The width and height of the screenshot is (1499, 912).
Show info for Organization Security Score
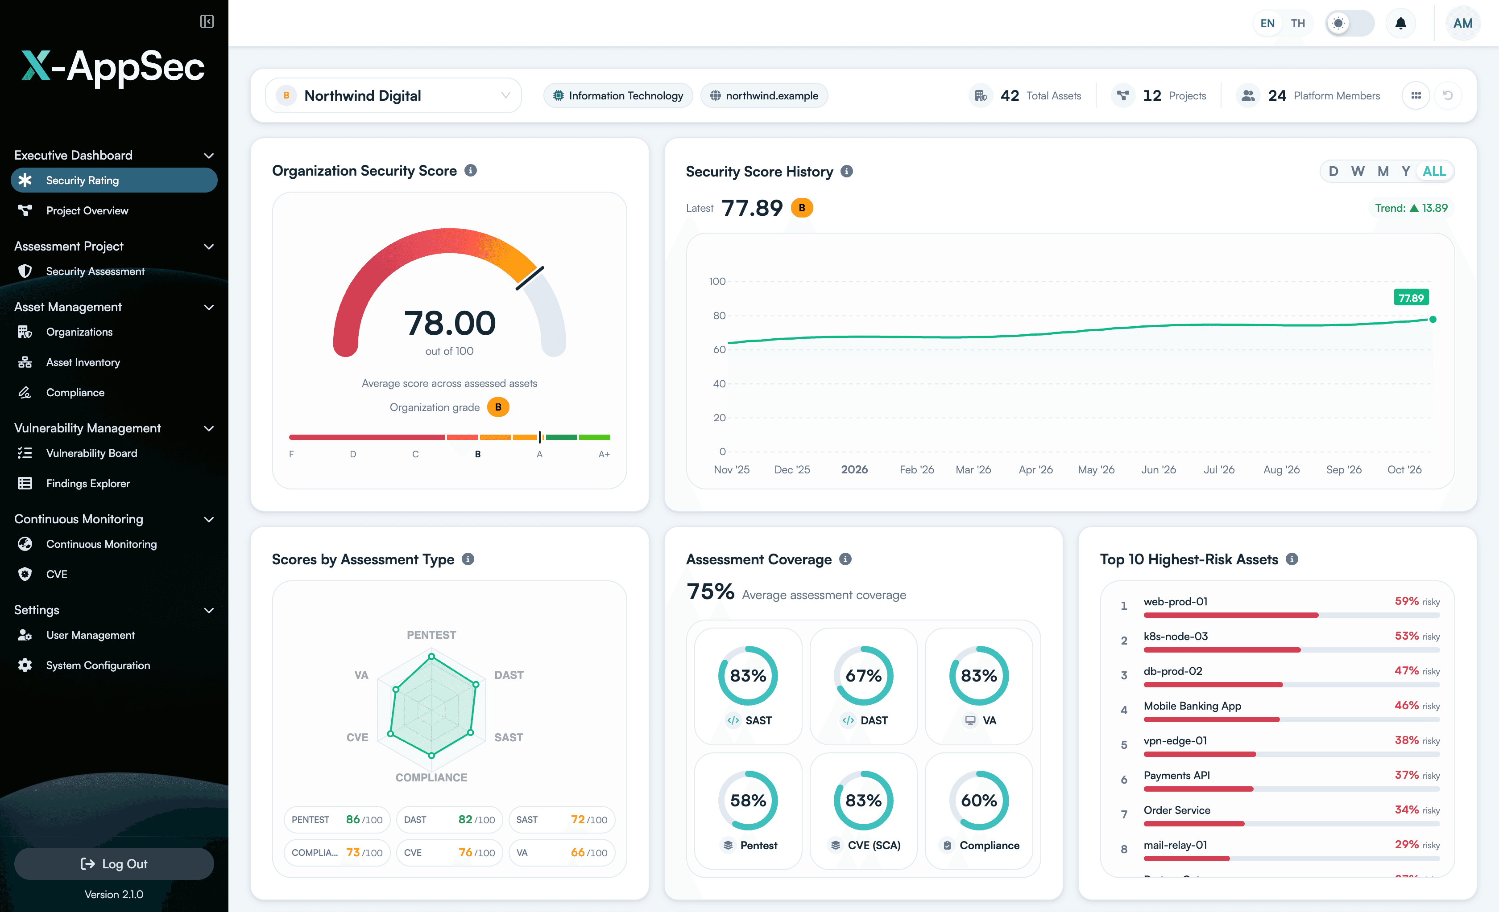click(470, 171)
